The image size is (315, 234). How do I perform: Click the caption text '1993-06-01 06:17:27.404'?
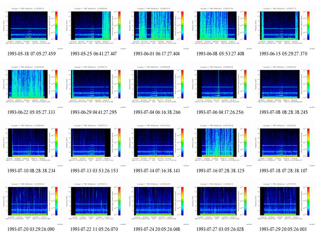(156, 54)
